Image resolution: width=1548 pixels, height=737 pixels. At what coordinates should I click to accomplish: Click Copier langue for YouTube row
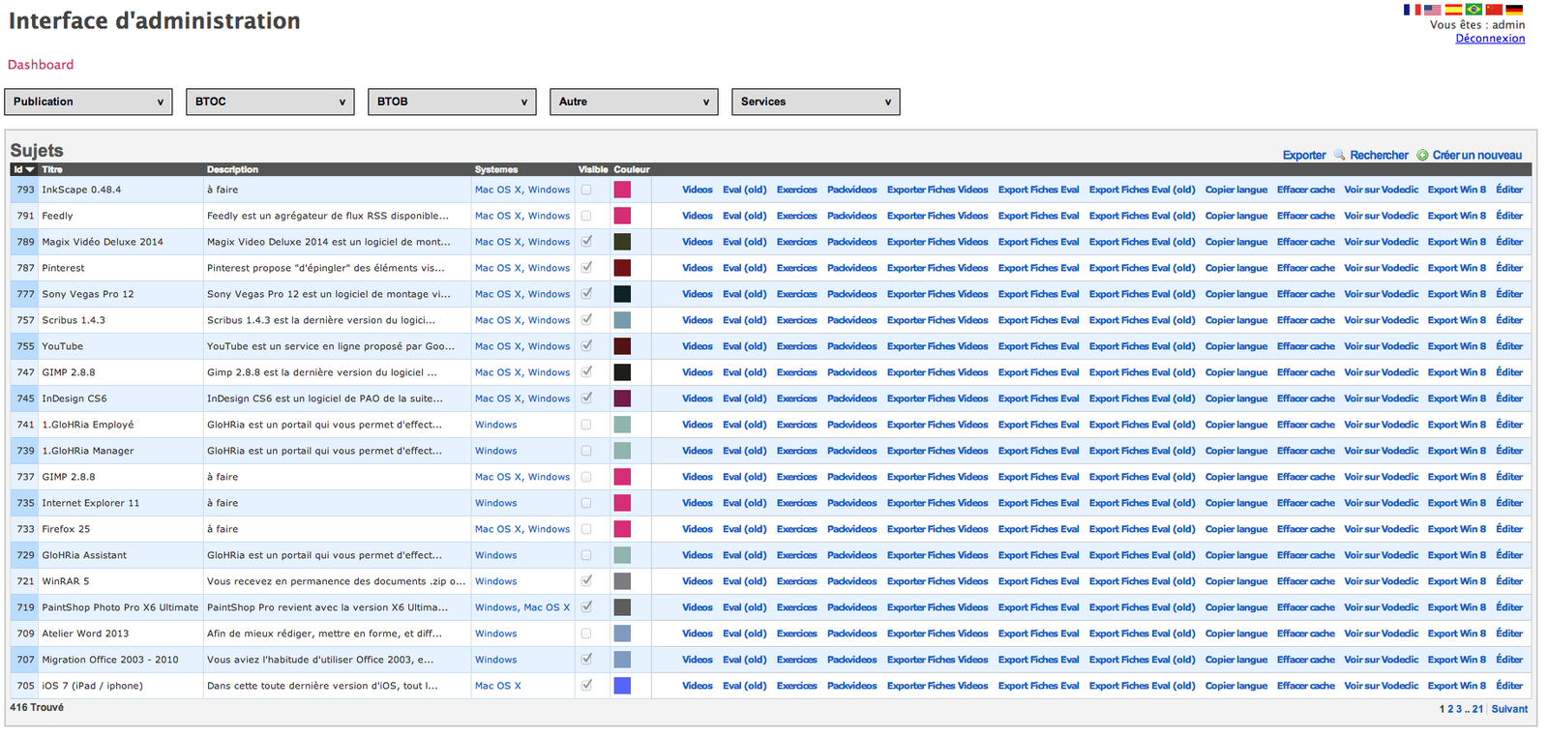click(x=1235, y=346)
